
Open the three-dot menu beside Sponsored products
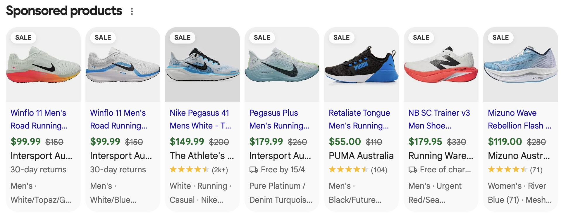click(x=132, y=11)
